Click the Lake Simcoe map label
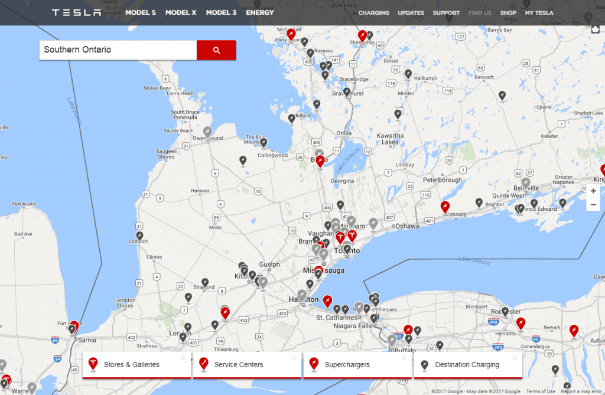Viewport: 605px width, 395px height. pos(347,159)
